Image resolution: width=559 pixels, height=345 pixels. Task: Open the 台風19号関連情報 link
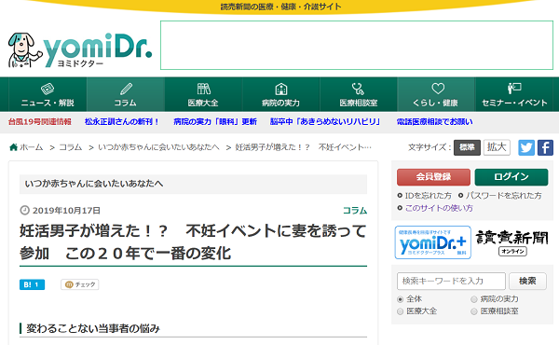coord(40,122)
